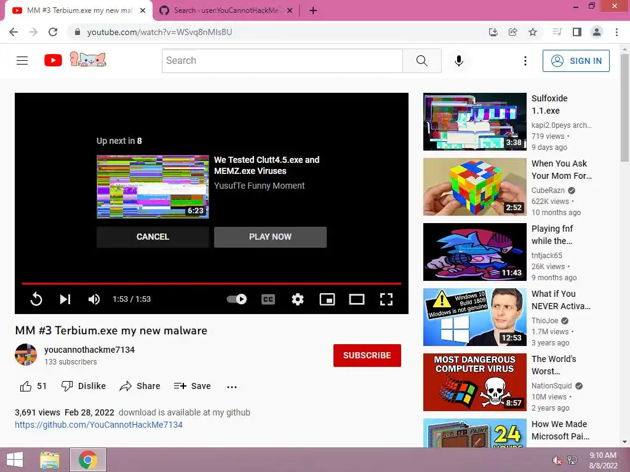Open Playing fnf video thumbnail
Screen dimensions: 630x472
click(x=474, y=251)
